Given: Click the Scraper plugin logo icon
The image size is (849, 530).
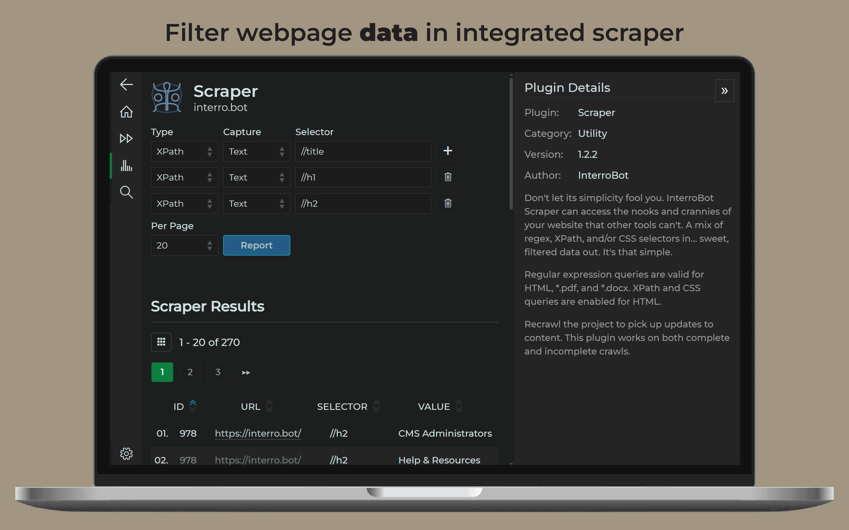Looking at the screenshot, I should (167, 97).
